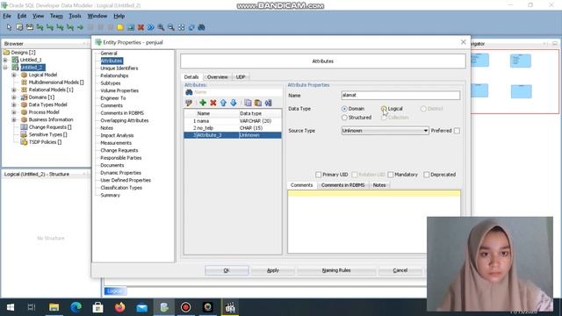Select Relationships in the properties list
This screenshot has height=316, width=562.
pos(114,75)
